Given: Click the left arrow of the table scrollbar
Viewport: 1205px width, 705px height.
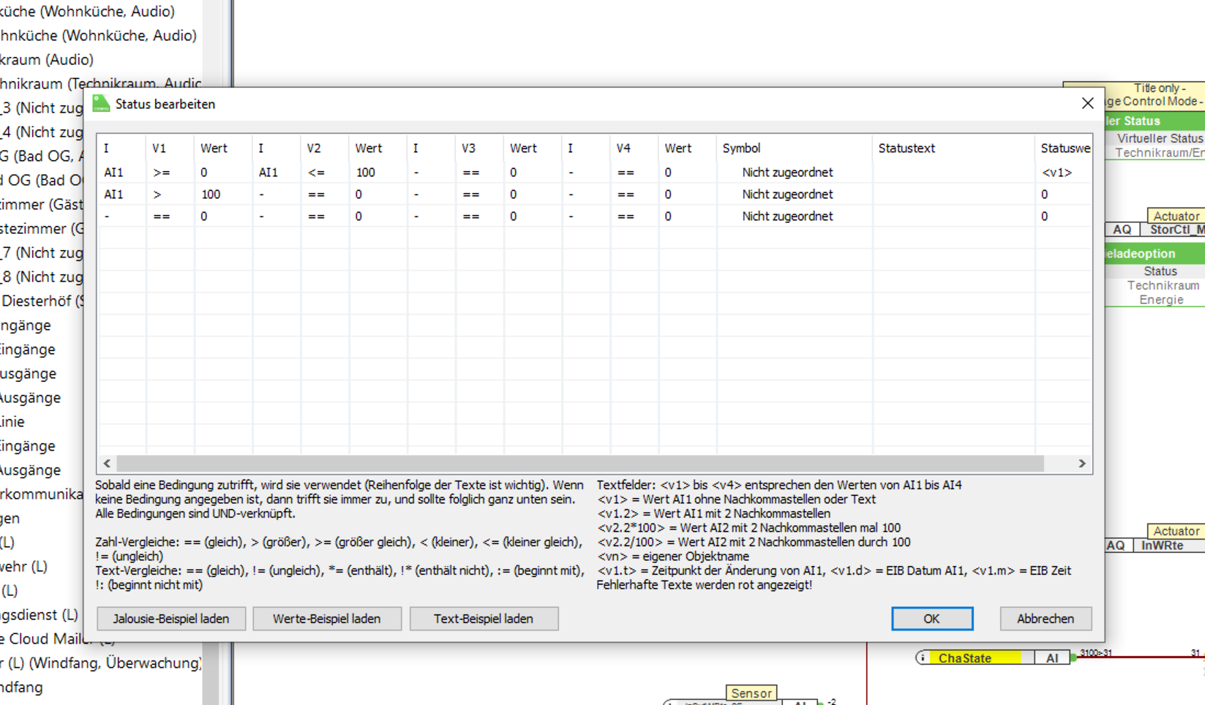Looking at the screenshot, I should point(108,464).
